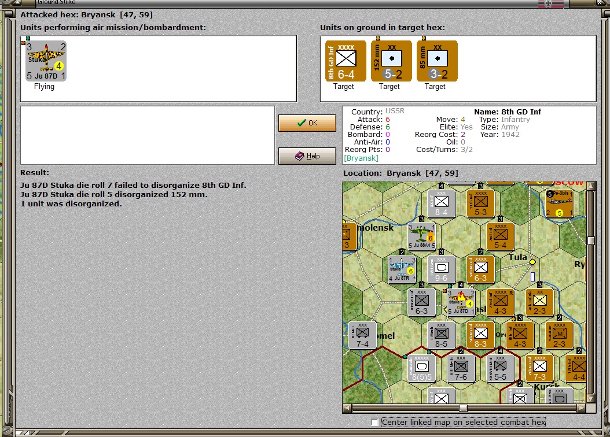Click map scroll down arrow

[x=591, y=398]
